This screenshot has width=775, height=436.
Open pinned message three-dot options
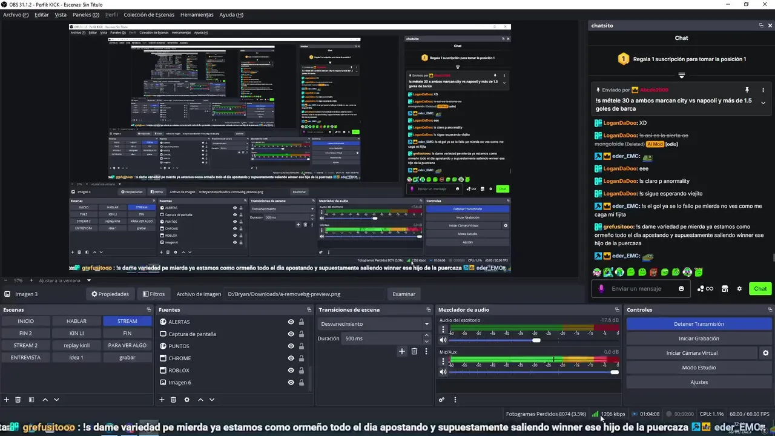(x=763, y=90)
